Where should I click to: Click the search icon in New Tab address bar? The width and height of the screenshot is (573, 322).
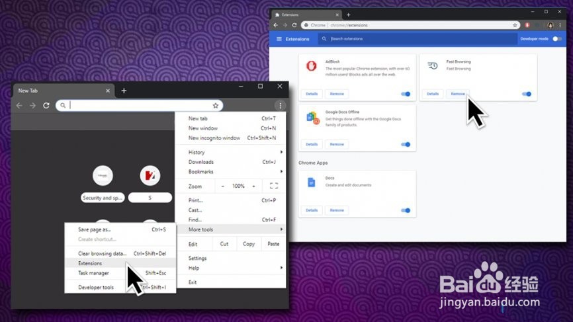click(x=63, y=106)
